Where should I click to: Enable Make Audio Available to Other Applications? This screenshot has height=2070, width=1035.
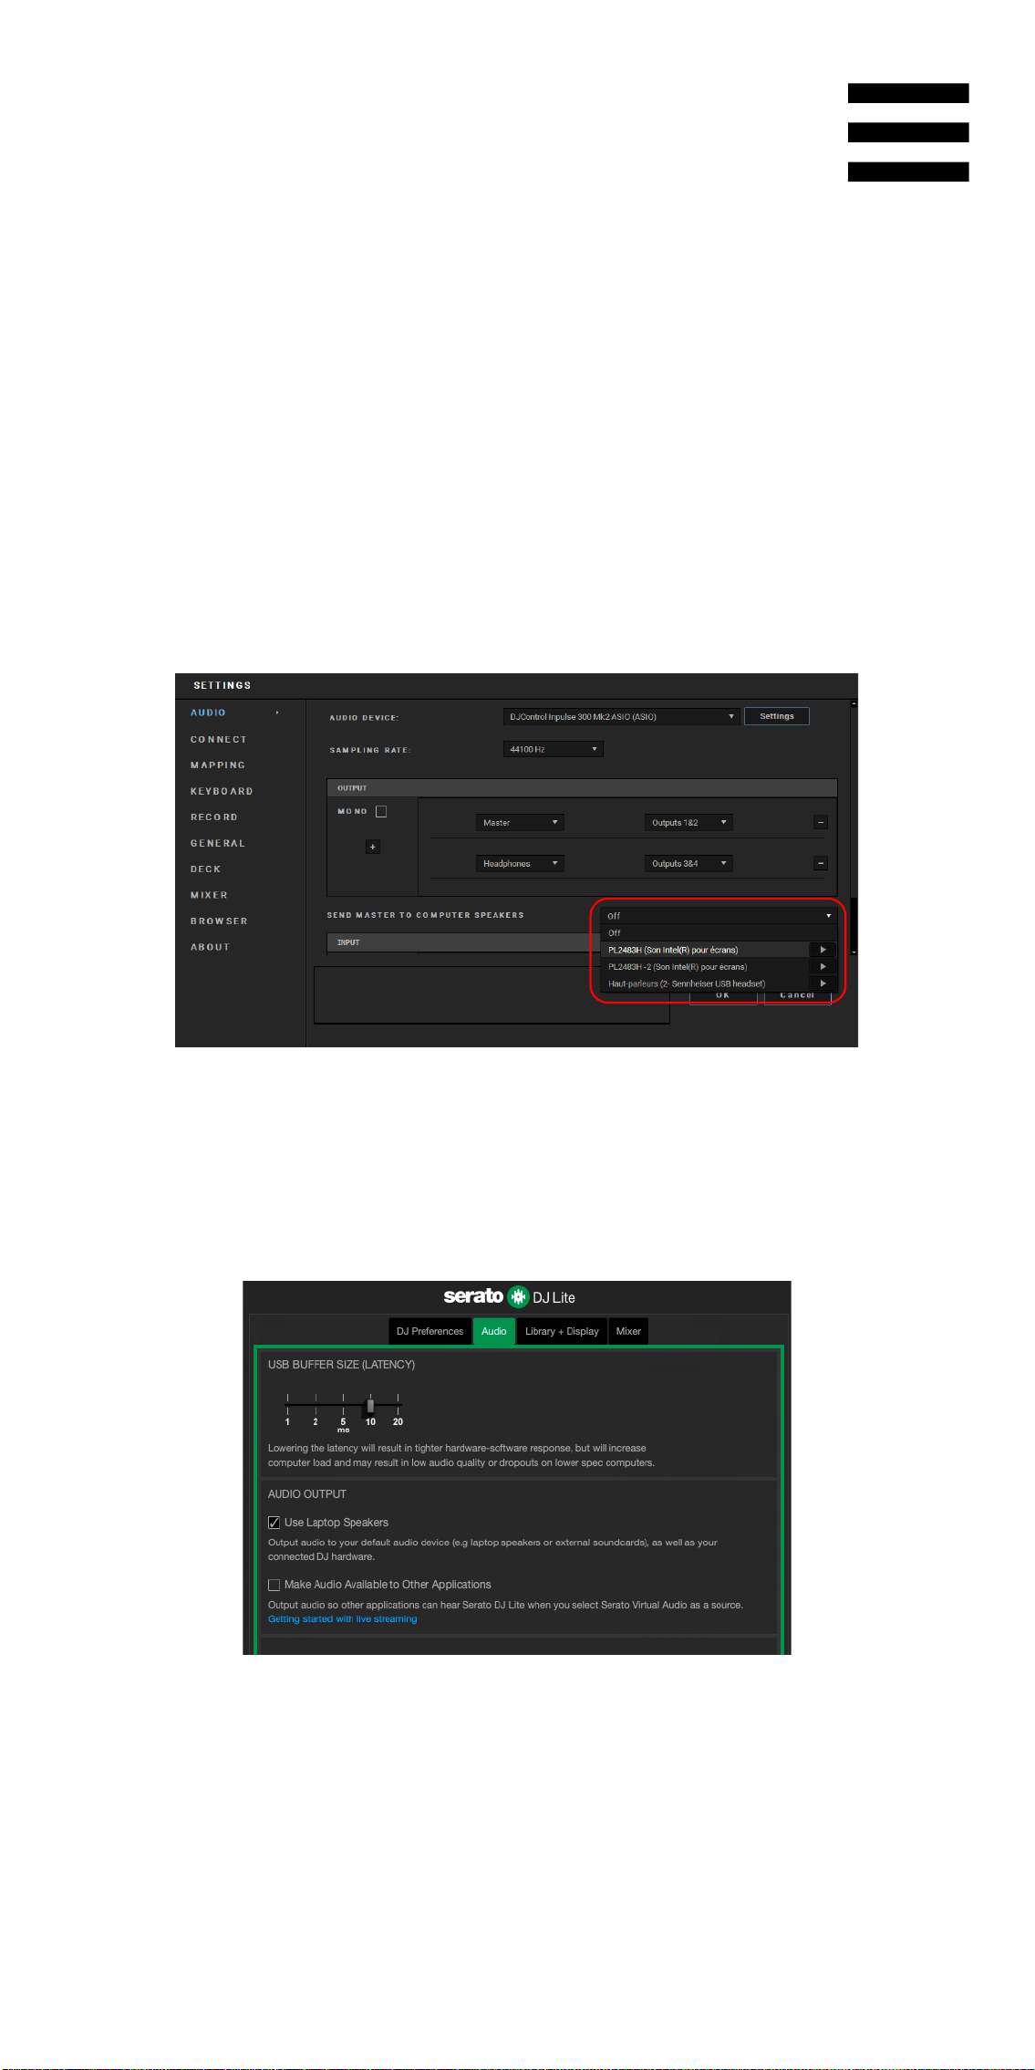point(274,1585)
